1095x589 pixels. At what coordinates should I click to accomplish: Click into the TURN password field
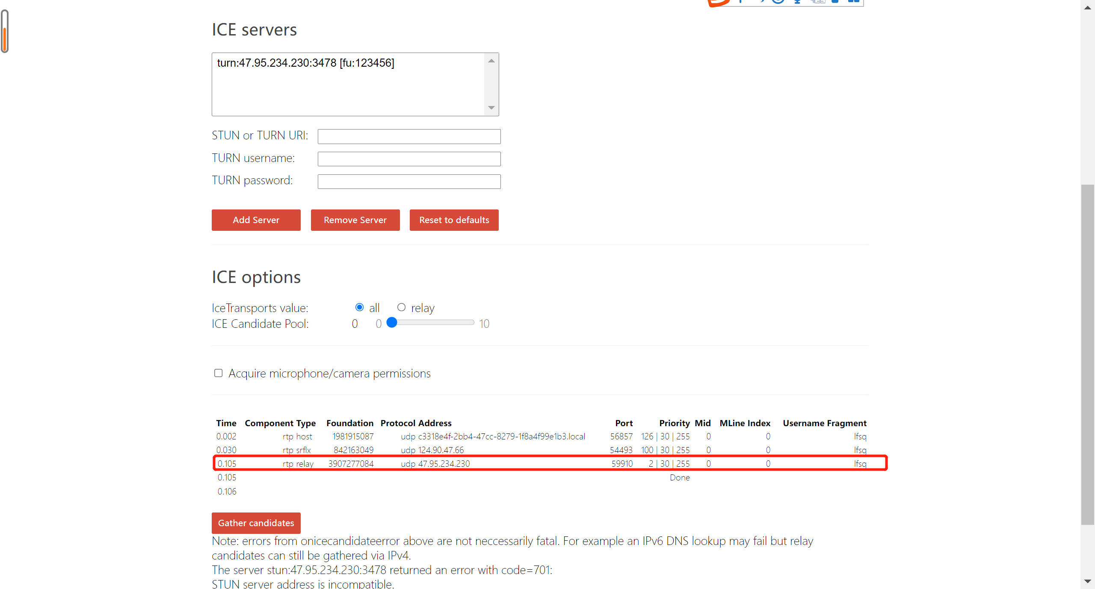[x=409, y=182]
